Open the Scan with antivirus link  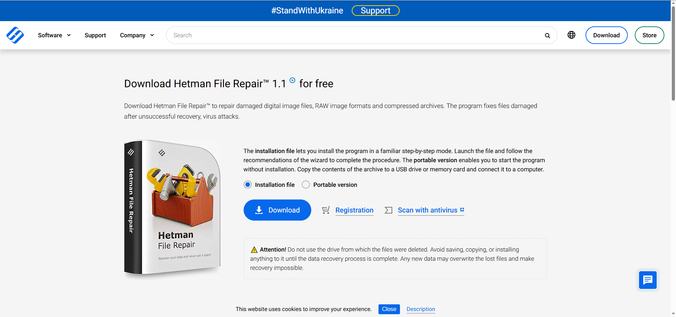pyautogui.click(x=427, y=210)
